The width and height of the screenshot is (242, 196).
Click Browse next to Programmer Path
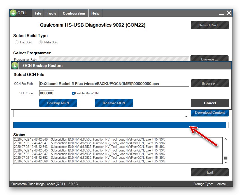pos(210,59)
